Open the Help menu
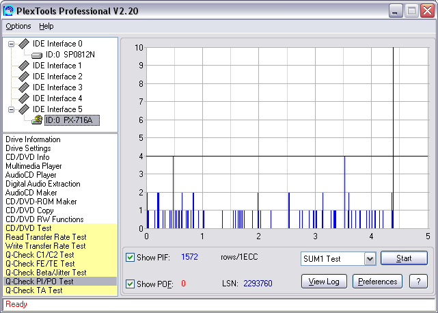Screen dimensions: 438x313 [x=46, y=26]
